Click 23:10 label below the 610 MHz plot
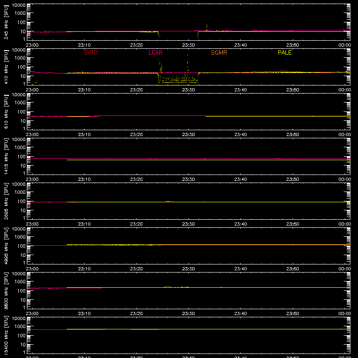The width and height of the screenshot is (358, 358). tap(84, 135)
